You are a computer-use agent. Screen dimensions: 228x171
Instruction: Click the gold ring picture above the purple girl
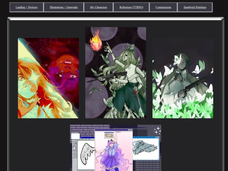click(109, 136)
